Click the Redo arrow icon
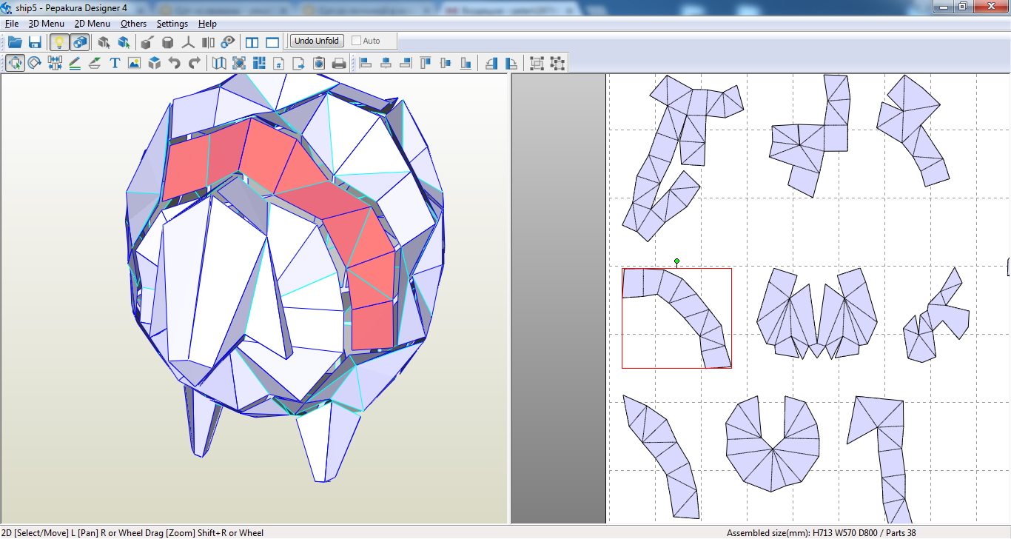Viewport: 1011px width, 539px height. tap(194, 63)
